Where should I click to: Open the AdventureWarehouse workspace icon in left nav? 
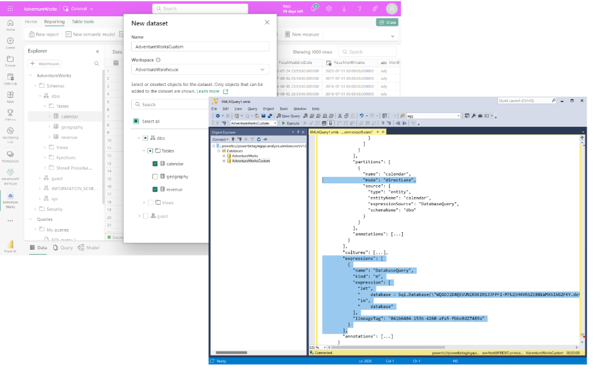(x=11, y=176)
